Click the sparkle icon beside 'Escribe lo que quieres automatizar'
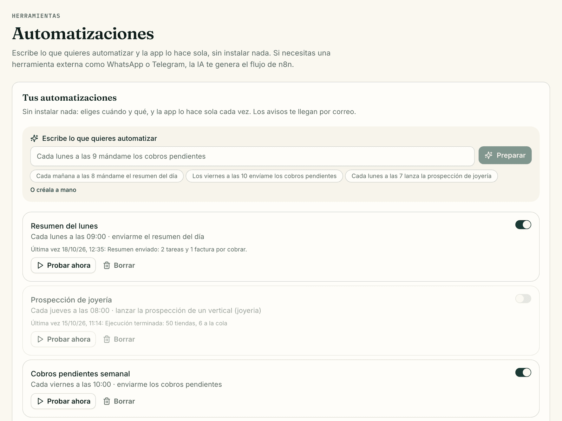 tap(34, 138)
